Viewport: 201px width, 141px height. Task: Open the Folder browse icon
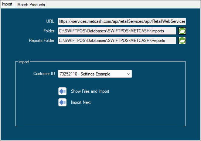click(x=182, y=31)
